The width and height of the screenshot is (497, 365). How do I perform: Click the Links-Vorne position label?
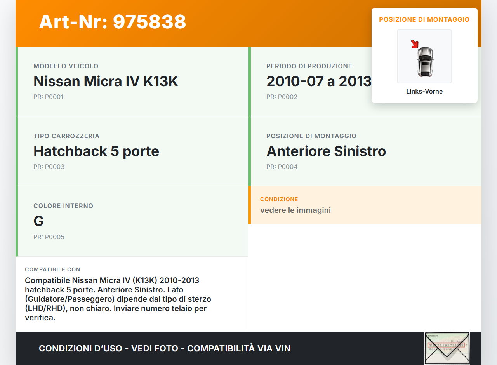pos(424,91)
